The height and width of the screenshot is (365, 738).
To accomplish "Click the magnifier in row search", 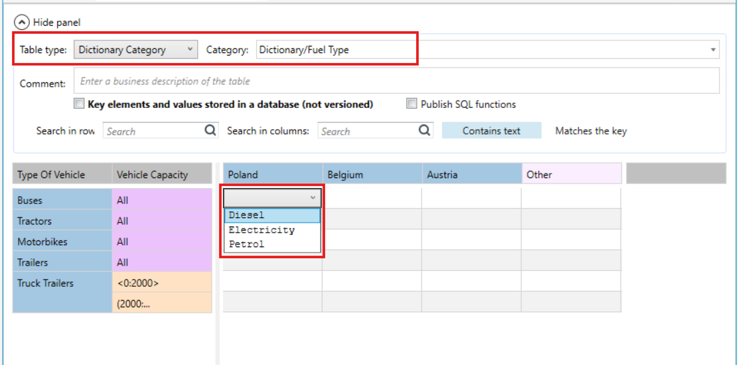I will tap(211, 130).
